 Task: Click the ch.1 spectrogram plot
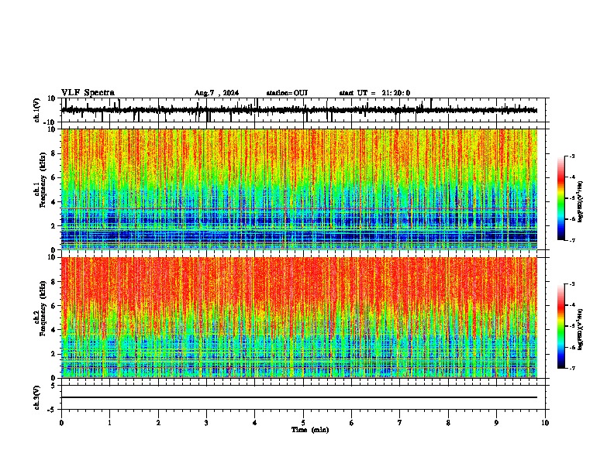pyautogui.click(x=299, y=189)
